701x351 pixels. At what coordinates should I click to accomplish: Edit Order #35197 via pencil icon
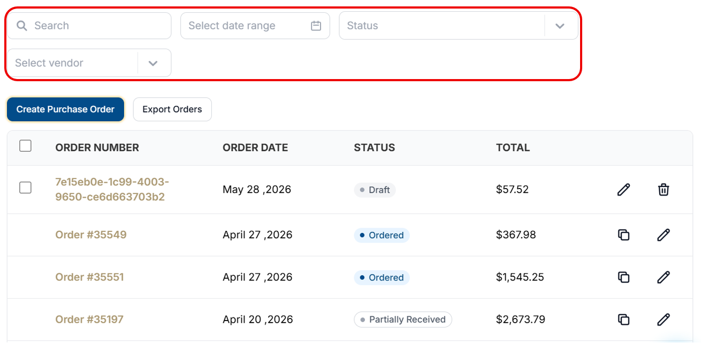[x=664, y=319]
